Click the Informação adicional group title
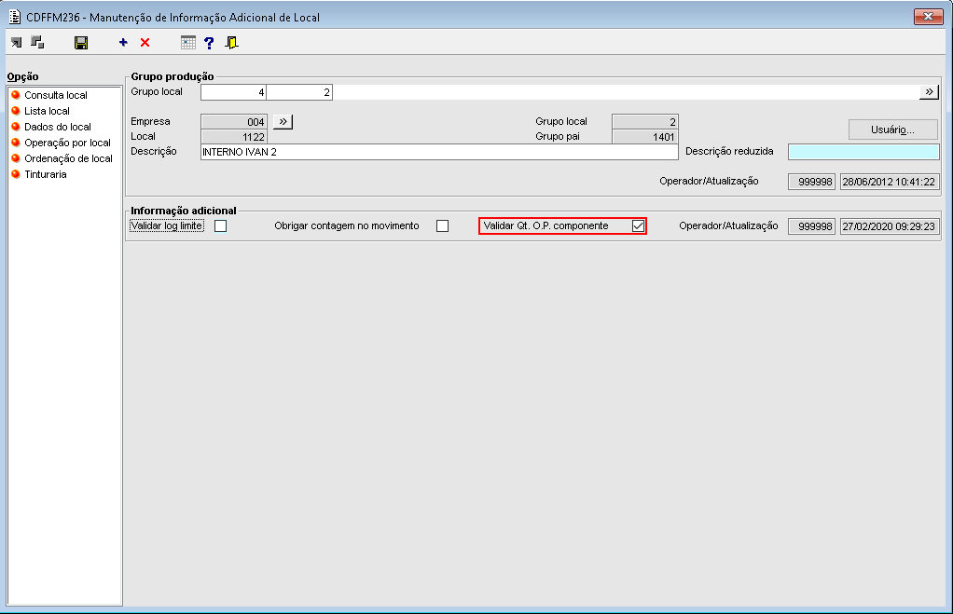 coord(184,211)
